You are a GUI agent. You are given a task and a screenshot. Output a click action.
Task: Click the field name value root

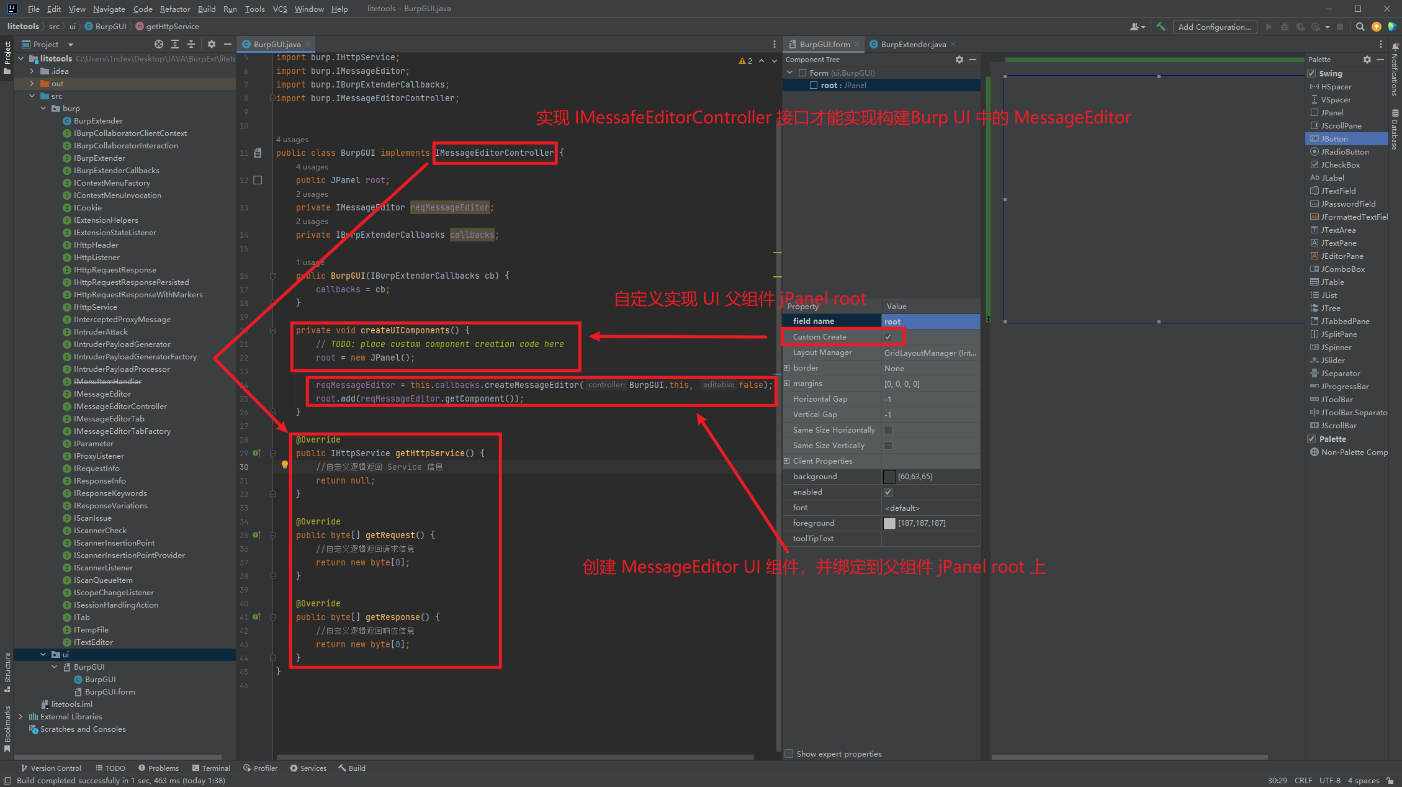pyautogui.click(x=930, y=322)
